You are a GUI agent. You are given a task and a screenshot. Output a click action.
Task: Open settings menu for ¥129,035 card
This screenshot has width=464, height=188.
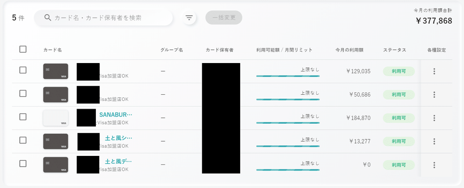(x=434, y=71)
